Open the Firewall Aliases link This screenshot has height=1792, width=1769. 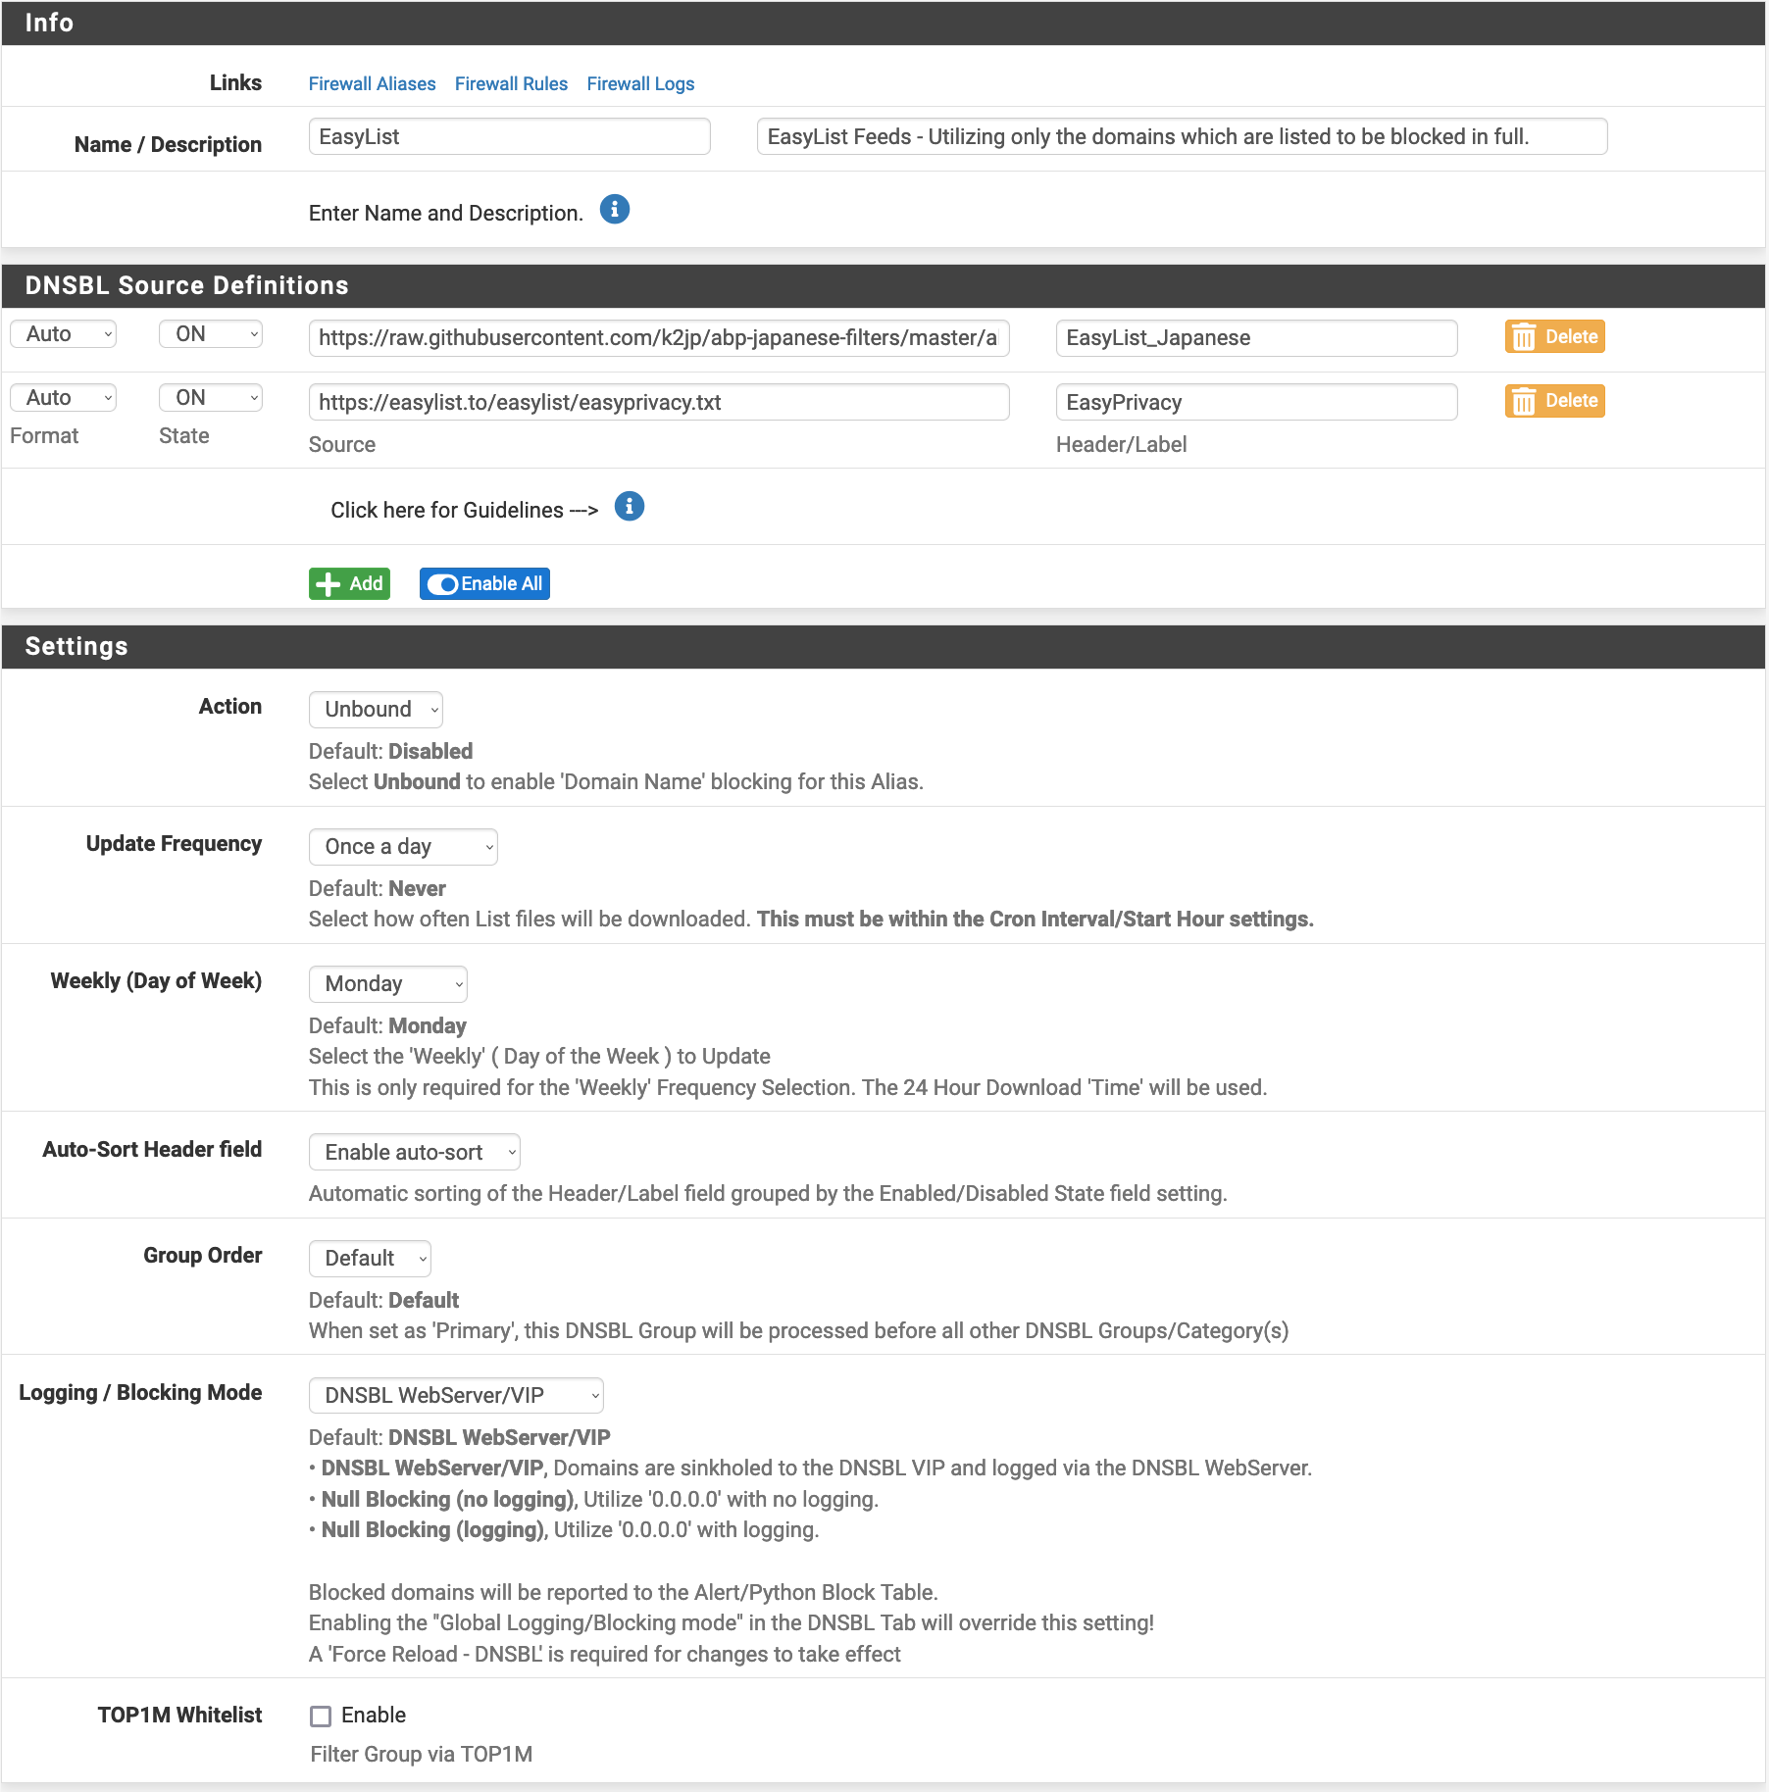pos(372,84)
